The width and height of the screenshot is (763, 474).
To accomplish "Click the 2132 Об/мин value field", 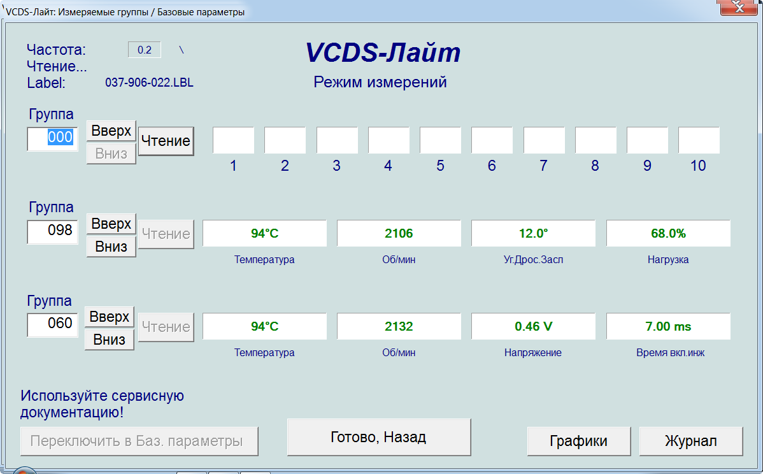I will (x=399, y=327).
